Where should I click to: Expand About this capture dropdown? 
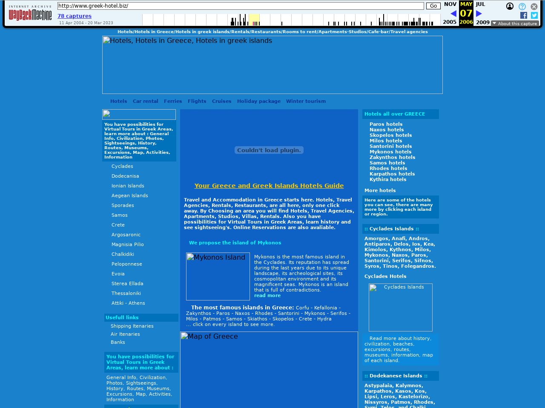coord(515,23)
